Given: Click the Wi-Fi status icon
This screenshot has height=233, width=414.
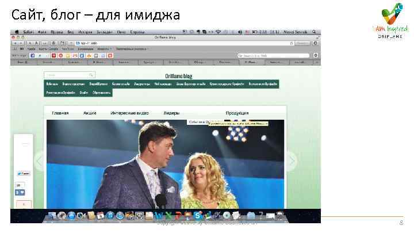Looking at the screenshot, I should (218, 32).
